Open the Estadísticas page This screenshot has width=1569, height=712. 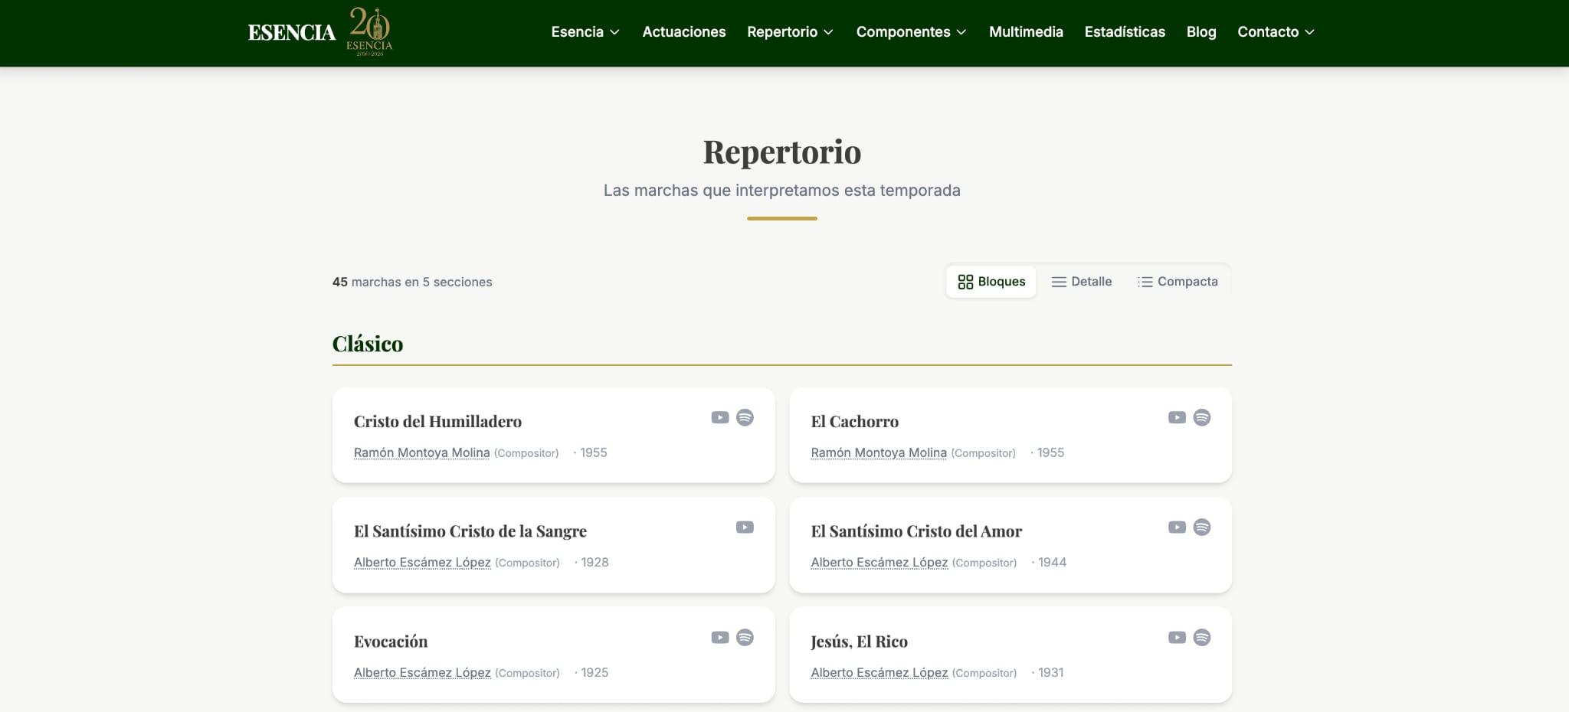[x=1125, y=31]
